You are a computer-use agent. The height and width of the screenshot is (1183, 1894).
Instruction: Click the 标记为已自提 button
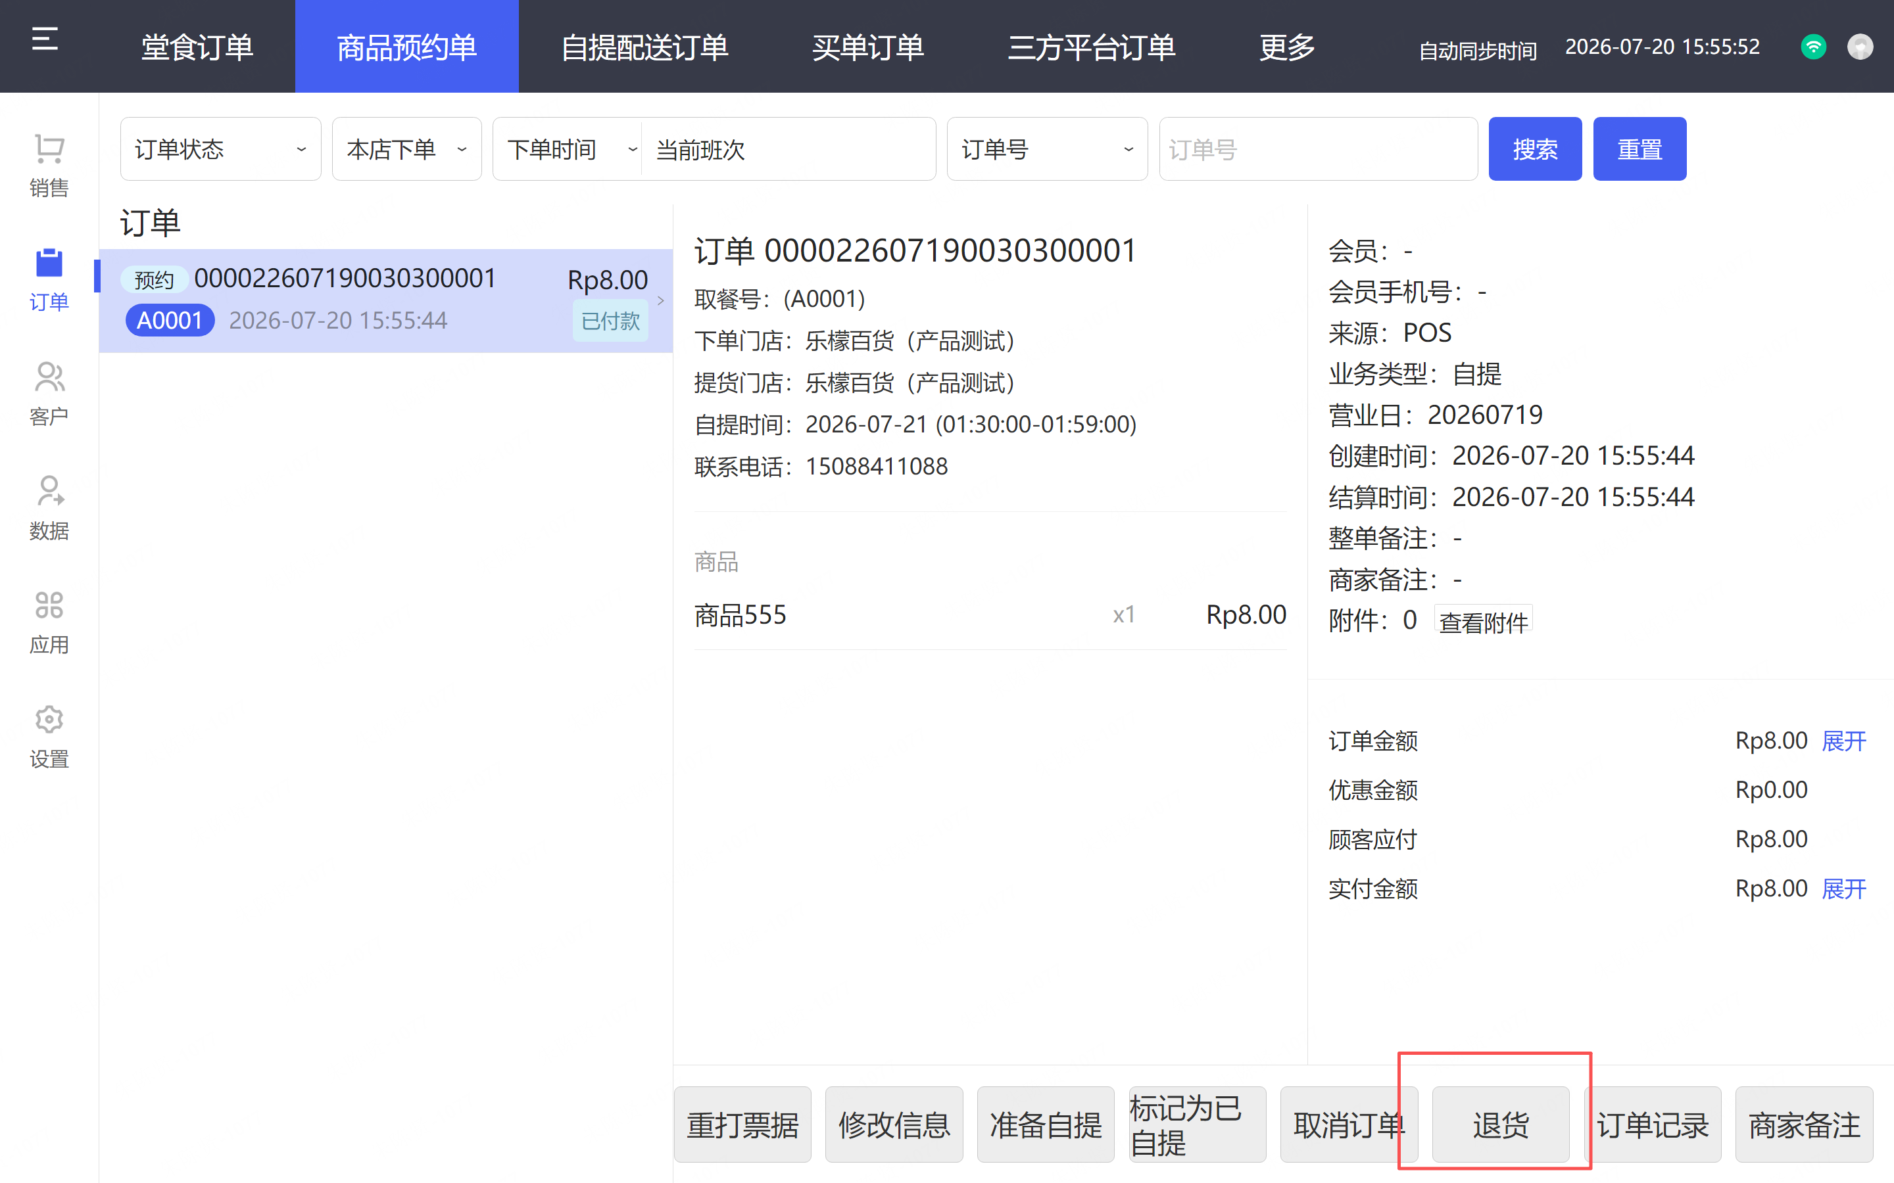coord(1198,1125)
